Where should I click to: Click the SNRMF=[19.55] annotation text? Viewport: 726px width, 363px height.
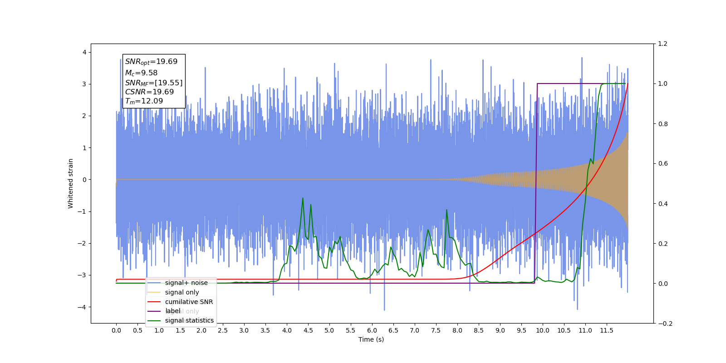tap(154, 83)
